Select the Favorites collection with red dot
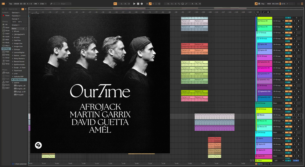The image size is (305, 167). [x=6, y=15]
